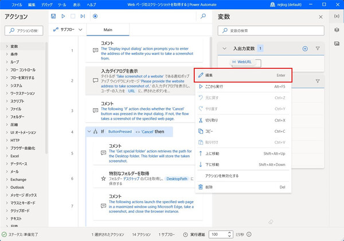
Task: Collapse the If ButtonPressed block
Action: coord(89,131)
